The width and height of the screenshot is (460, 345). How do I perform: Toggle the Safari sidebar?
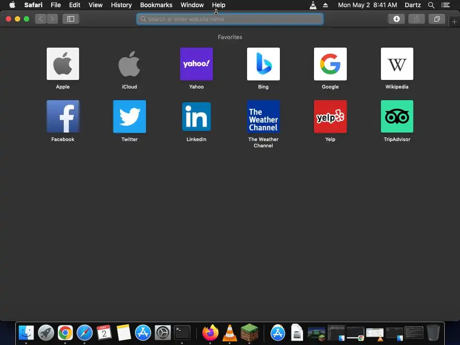click(x=71, y=19)
